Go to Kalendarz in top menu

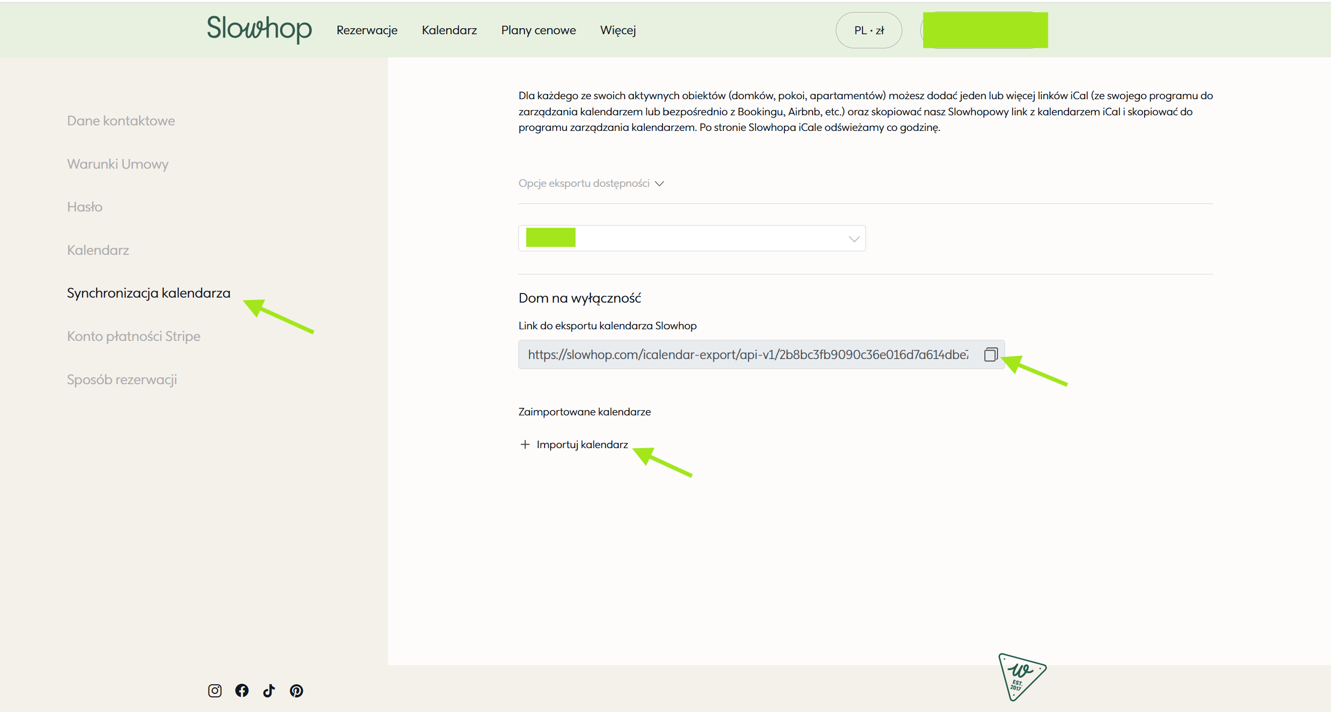point(448,30)
